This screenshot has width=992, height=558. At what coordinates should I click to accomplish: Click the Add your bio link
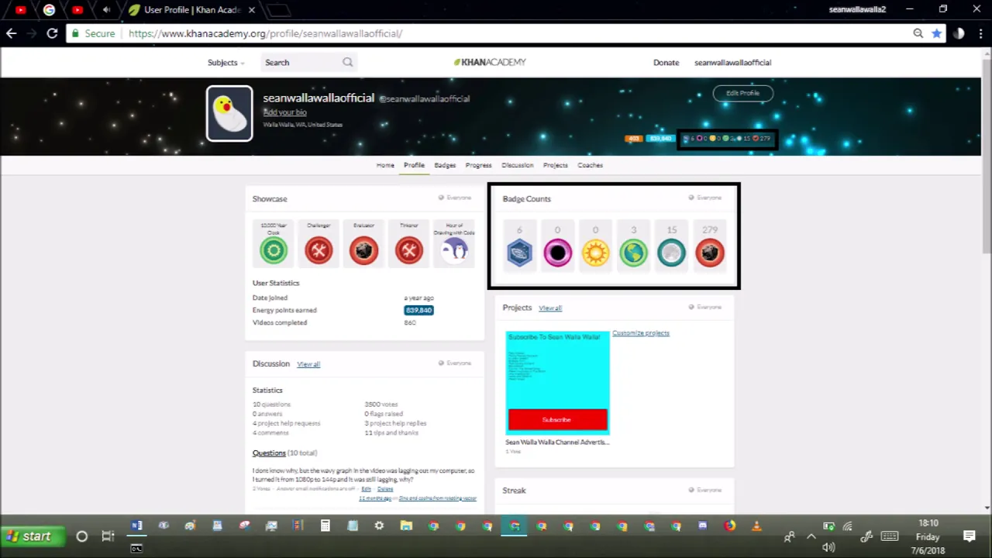284,112
